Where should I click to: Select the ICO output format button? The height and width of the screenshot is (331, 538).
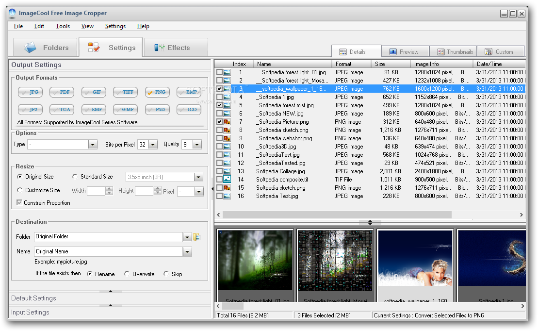[x=189, y=110]
